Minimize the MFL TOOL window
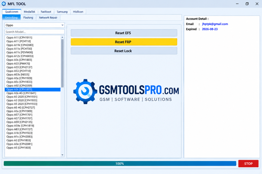This screenshot has height=174, width=262. tap(237, 4)
